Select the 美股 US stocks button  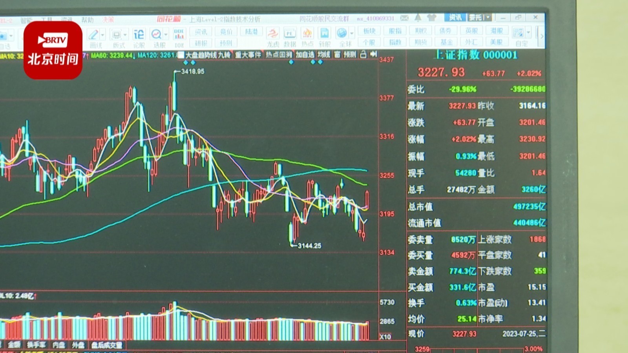[x=497, y=42]
